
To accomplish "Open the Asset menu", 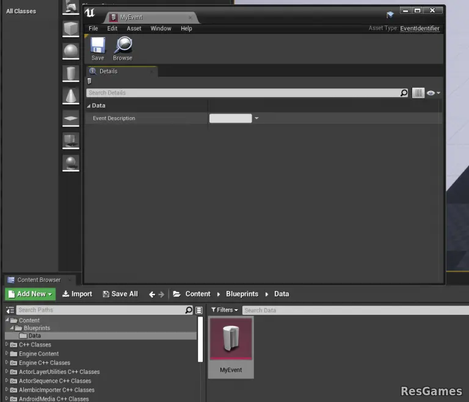I will (x=134, y=29).
